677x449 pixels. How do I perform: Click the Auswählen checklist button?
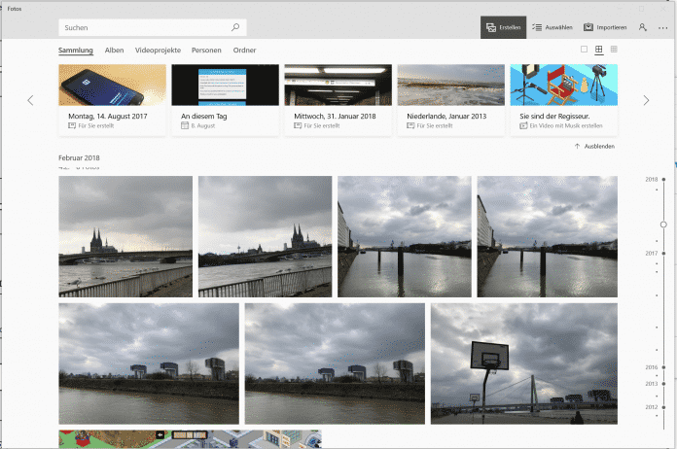(552, 27)
